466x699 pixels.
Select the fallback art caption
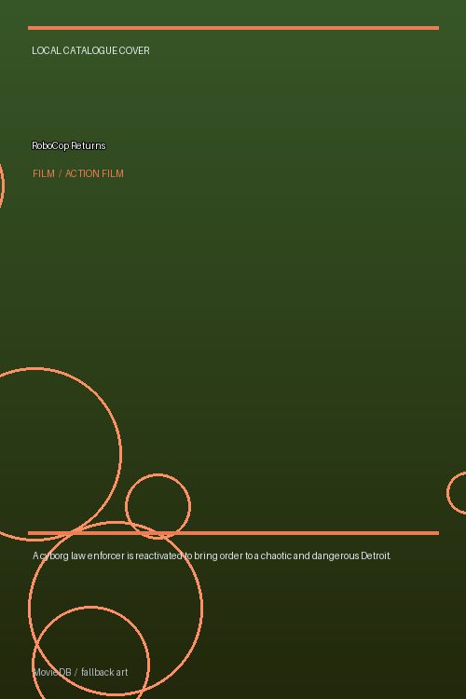[x=104, y=672]
